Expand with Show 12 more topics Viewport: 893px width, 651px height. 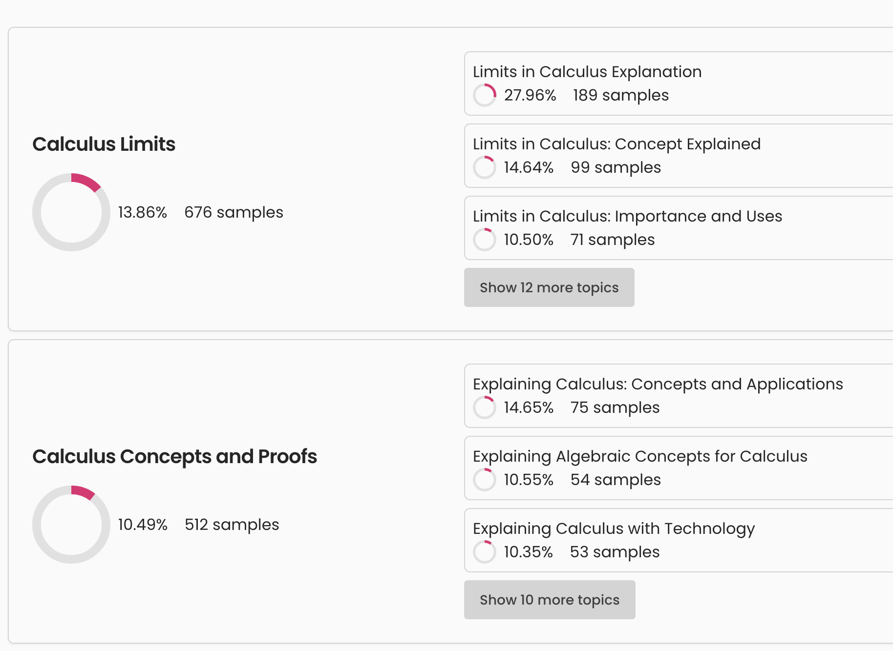click(x=549, y=287)
